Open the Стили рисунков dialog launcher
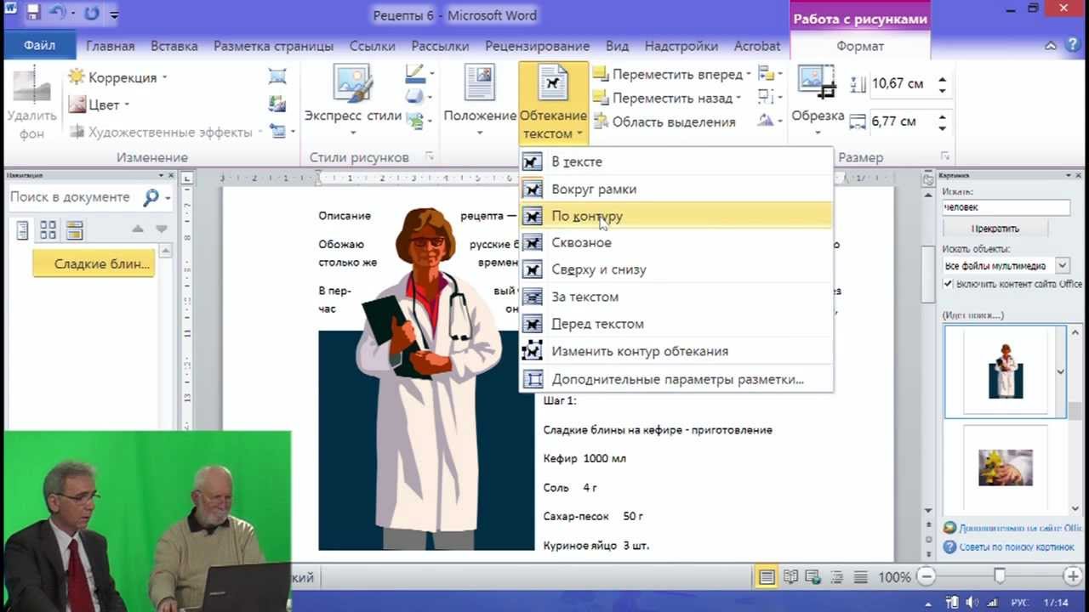The width and height of the screenshot is (1089, 612). click(x=430, y=156)
